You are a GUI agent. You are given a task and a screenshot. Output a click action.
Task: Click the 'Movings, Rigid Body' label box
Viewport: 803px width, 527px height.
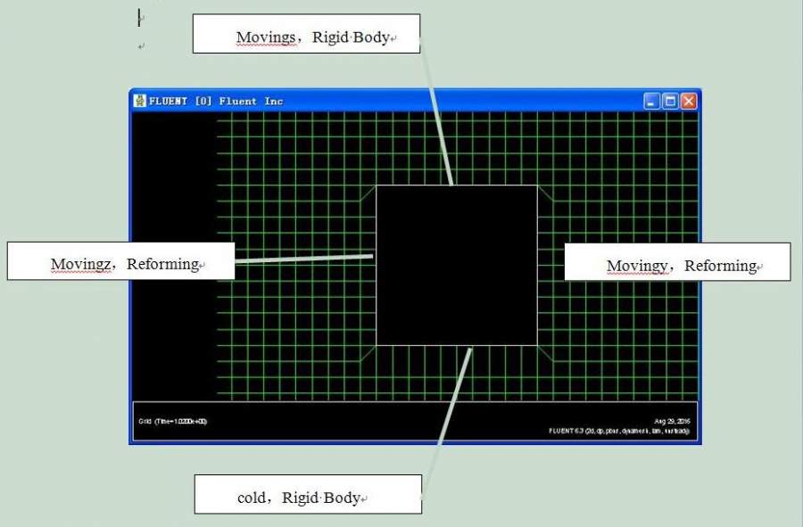[x=306, y=34]
